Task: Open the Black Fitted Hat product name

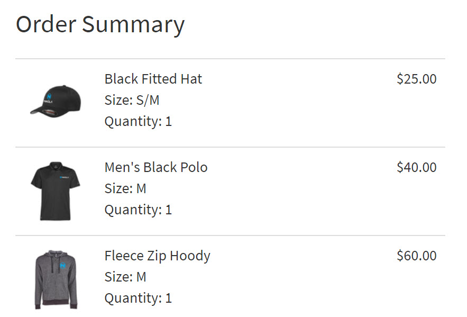Action: click(153, 79)
